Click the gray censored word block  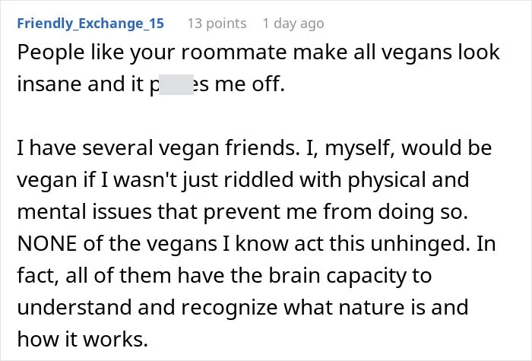pos(176,84)
